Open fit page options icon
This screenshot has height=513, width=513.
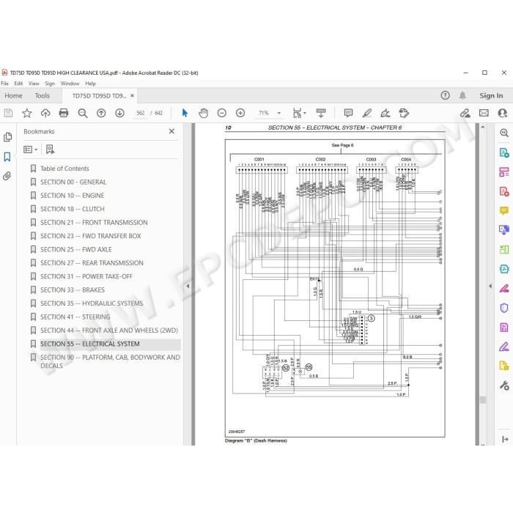click(299, 113)
